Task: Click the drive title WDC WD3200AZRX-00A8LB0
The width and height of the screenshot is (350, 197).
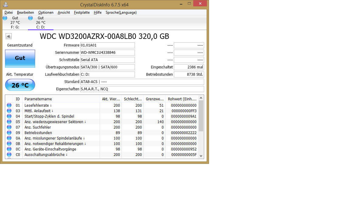Action: tap(105, 36)
